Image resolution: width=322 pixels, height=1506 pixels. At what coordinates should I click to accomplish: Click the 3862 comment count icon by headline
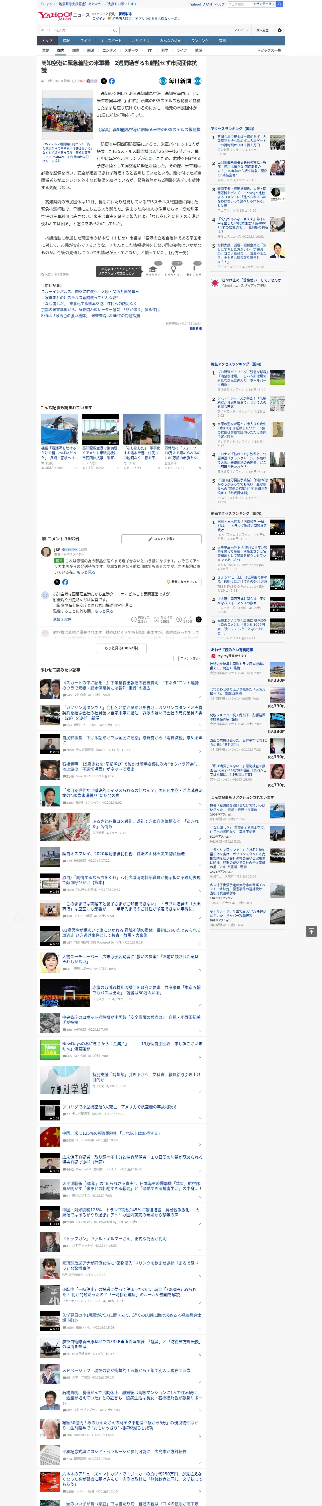point(79,81)
